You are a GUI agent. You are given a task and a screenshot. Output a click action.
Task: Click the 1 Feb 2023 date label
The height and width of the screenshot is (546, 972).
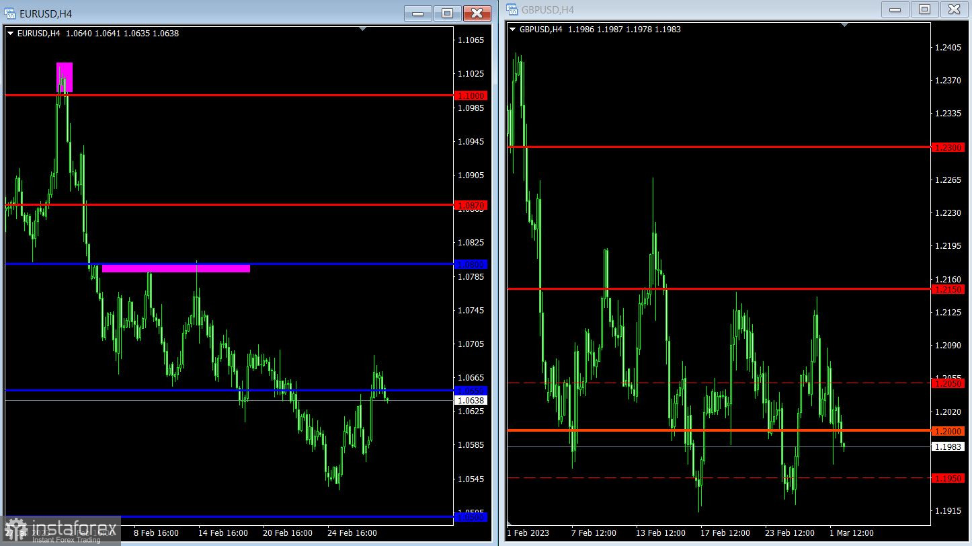[528, 533]
